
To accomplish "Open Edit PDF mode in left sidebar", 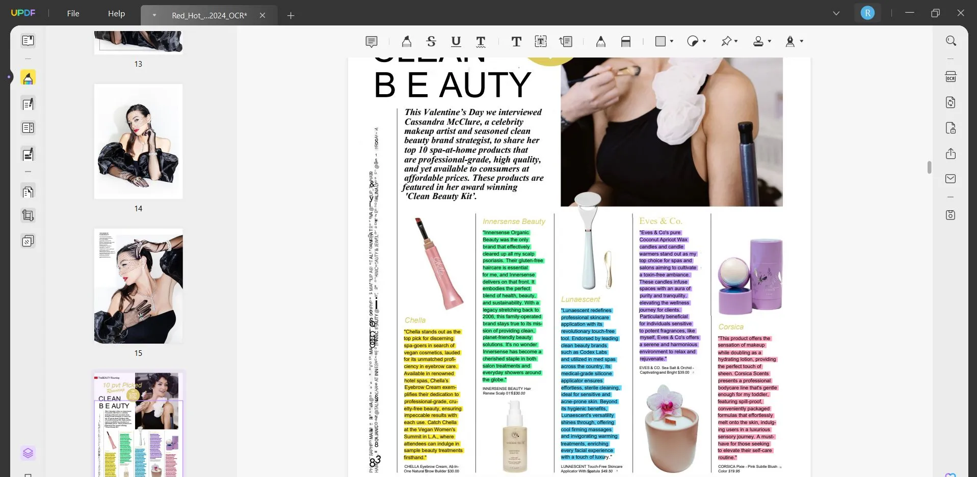I will tap(28, 104).
